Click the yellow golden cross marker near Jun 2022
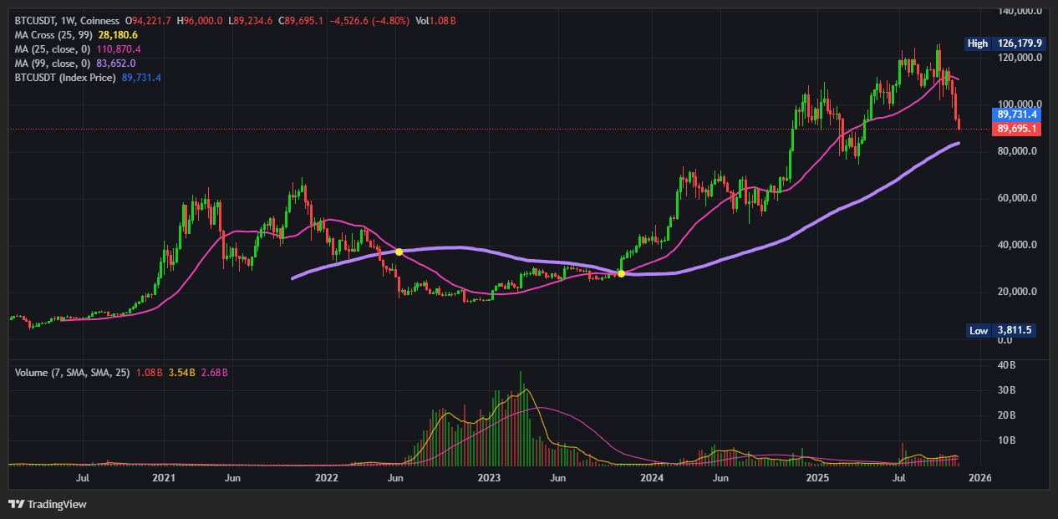 pos(399,250)
